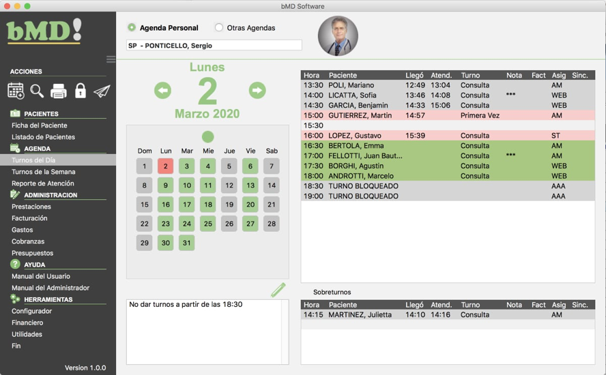Open the new appointment calendar icon
The image size is (606, 375).
point(16,91)
